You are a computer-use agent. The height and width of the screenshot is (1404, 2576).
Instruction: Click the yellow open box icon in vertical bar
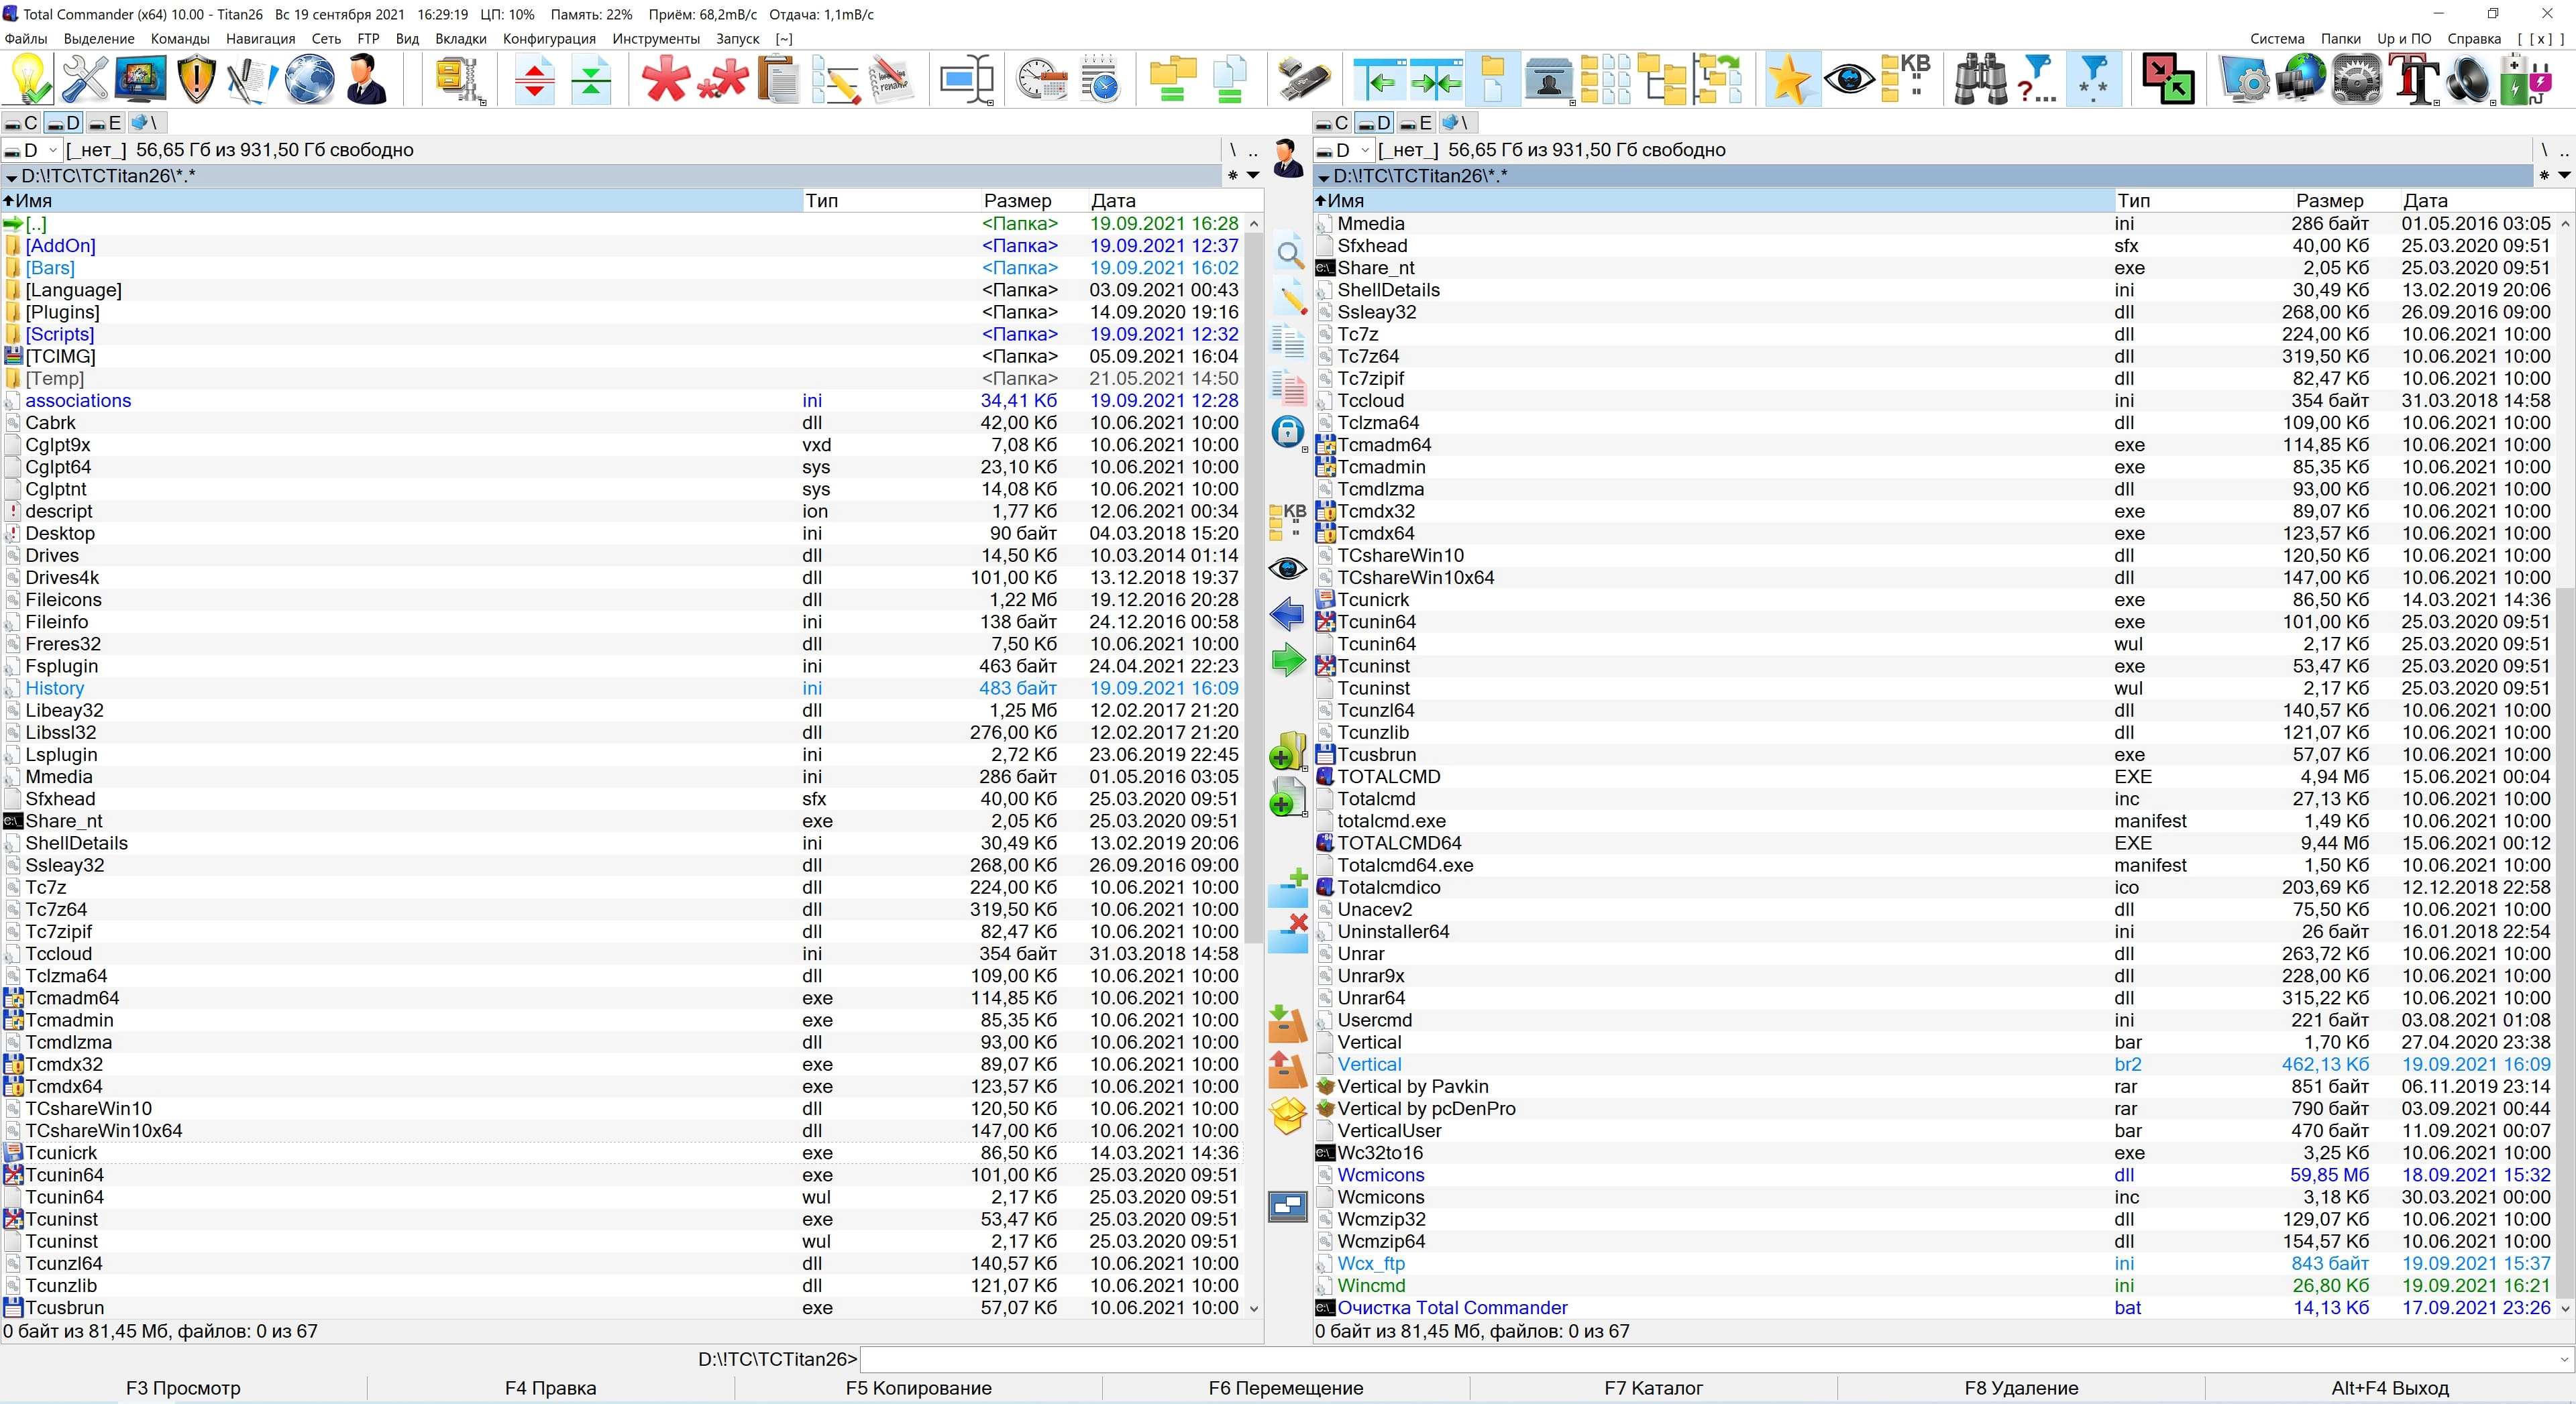coord(1288,1115)
